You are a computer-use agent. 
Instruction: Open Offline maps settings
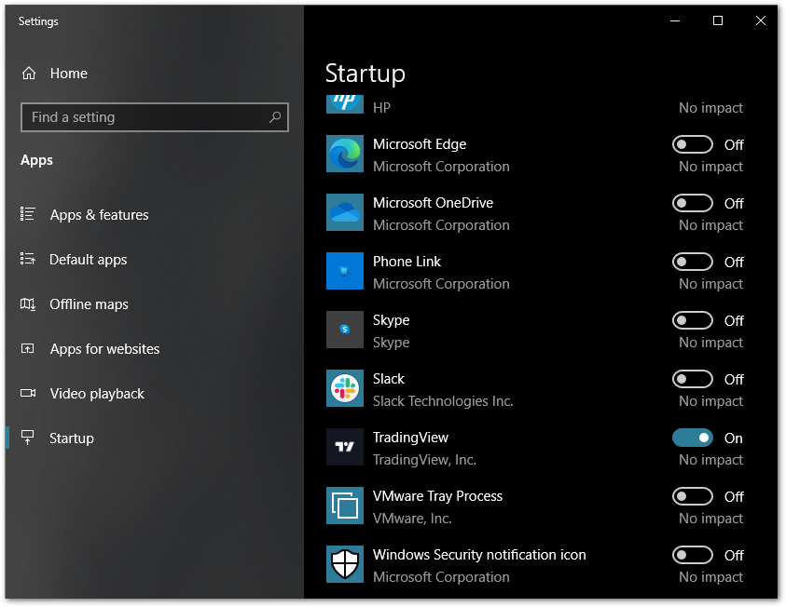155,304
